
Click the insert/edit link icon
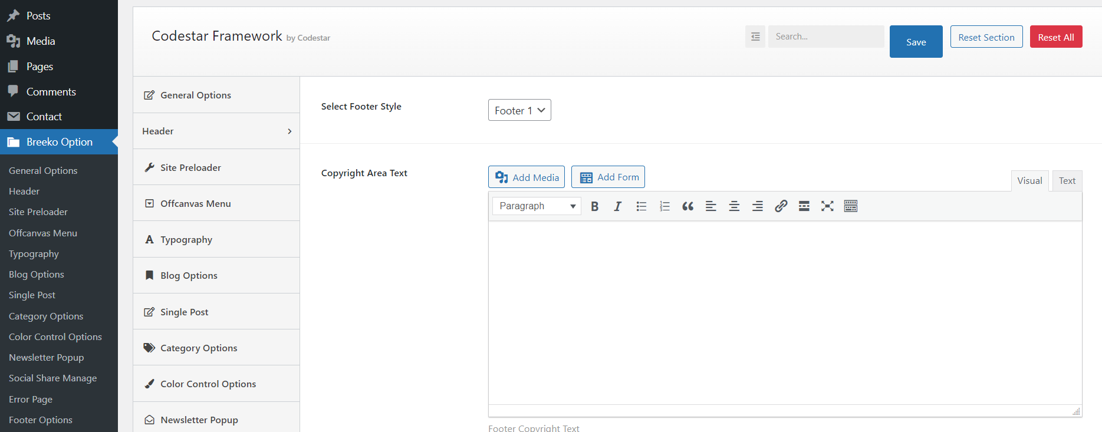tap(781, 206)
